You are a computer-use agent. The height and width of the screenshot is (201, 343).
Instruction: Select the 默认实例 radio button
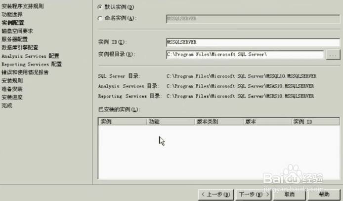[100, 7]
